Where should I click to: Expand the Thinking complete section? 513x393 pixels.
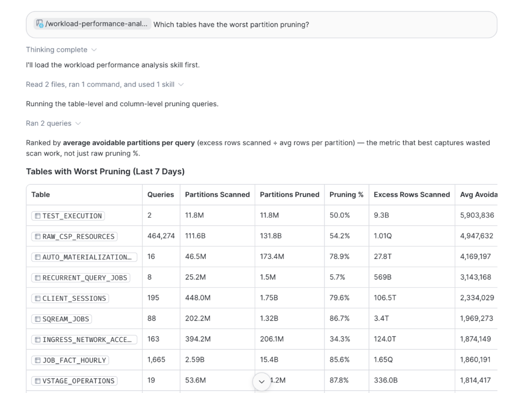(61, 50)
